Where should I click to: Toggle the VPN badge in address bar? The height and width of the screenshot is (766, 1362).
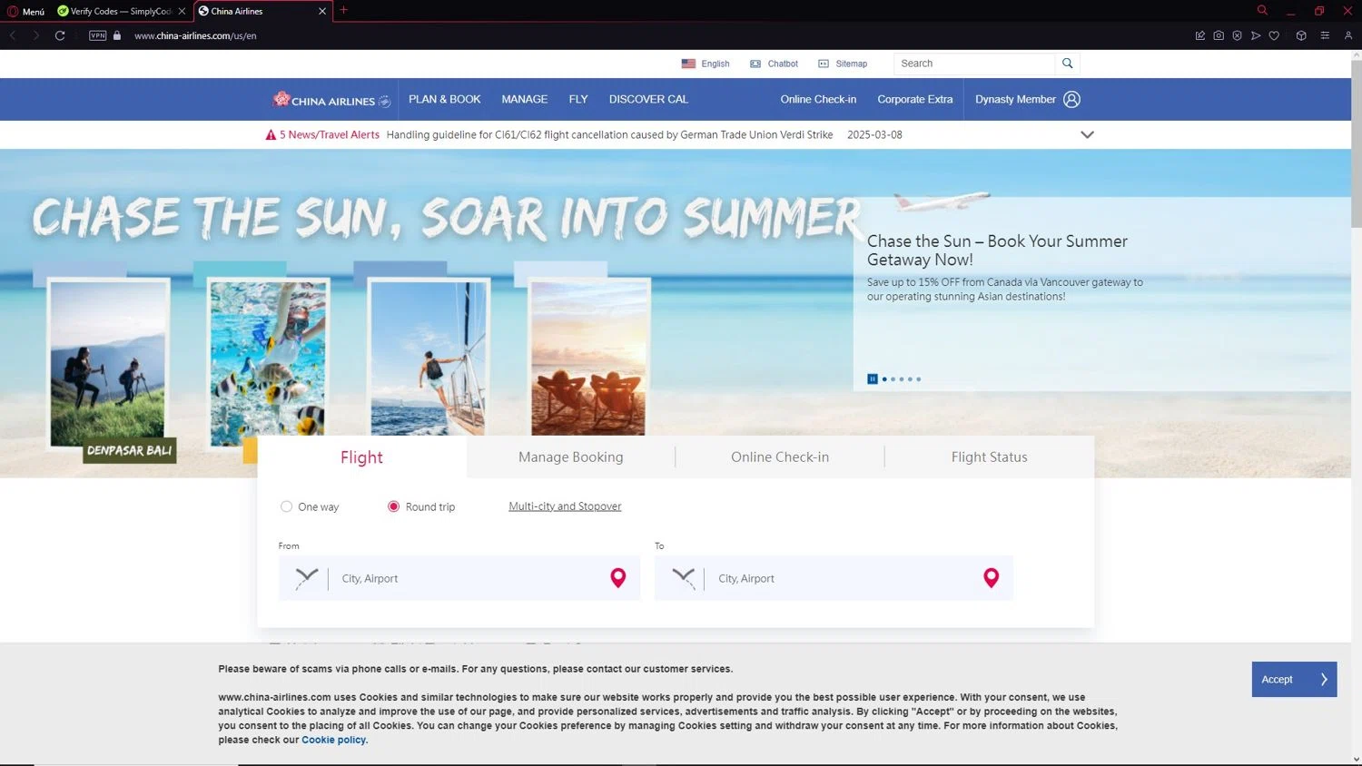98,35
